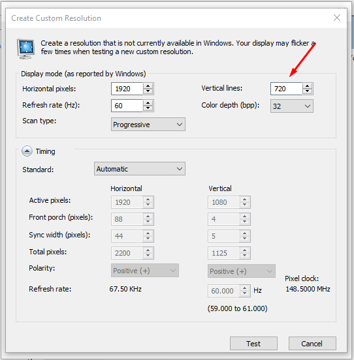The width and height of the screenshot is (354, 360).
Task: Increase Vertical lines using the up arrow
Action: pos(308,86)
